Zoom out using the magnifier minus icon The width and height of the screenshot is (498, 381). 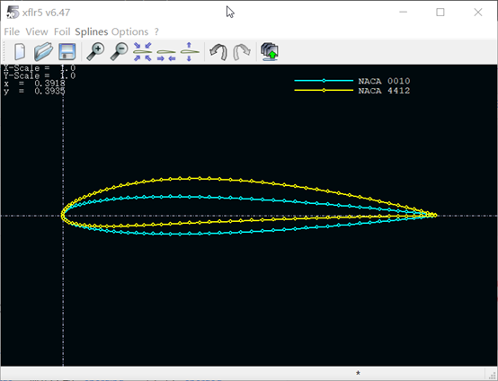[x=119, y=51]
